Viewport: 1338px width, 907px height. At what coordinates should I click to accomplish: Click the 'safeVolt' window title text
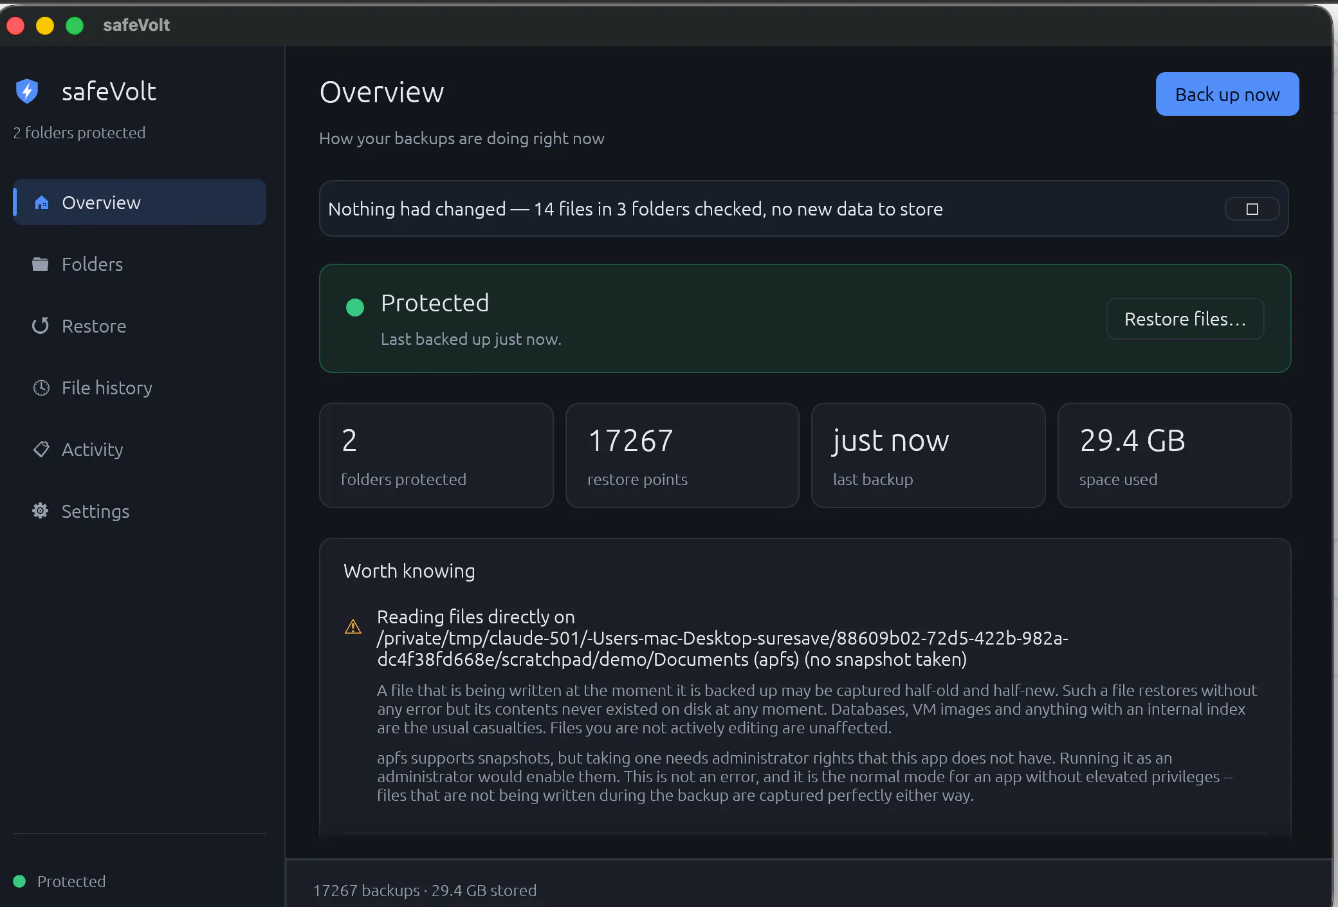click(x=136, y=25)
